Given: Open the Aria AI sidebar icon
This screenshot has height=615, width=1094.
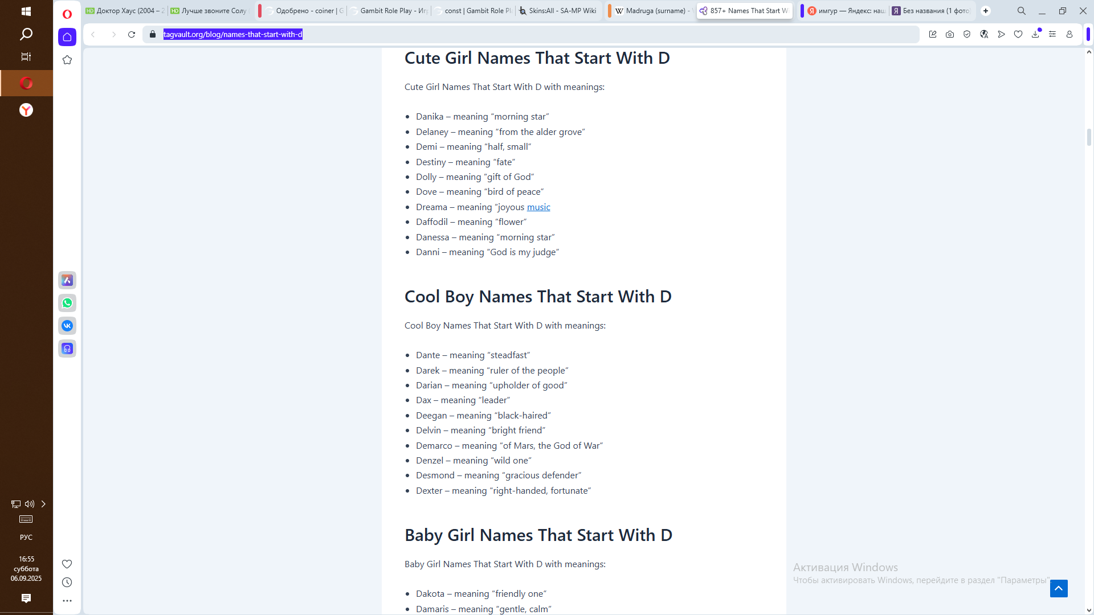Looking at the screenshot, I should coord(67,280).
